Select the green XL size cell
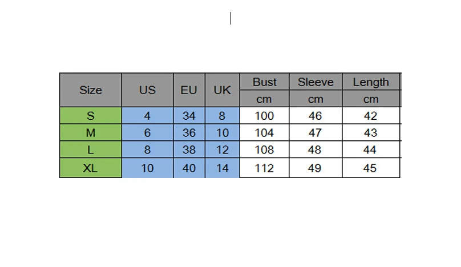This screenshot has width=461, height=267. (x=91, y=168)
